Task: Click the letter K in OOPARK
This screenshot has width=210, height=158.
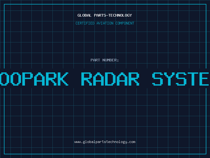Action: click(63, 79)
